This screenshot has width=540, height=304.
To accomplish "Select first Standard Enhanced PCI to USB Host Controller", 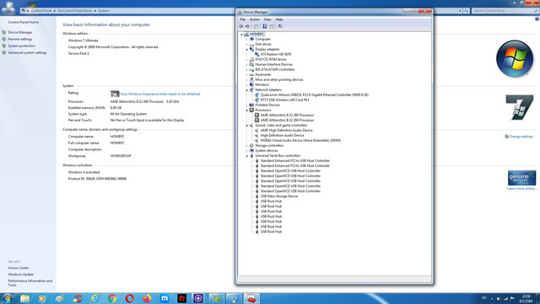I will [294, 160].
